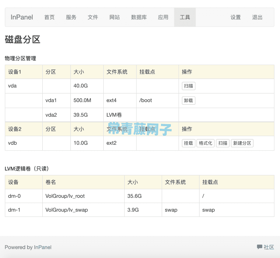Screen dimensions: 280x258
Task: Open the 网站 navigation item
Action: [x=115, y=17]
